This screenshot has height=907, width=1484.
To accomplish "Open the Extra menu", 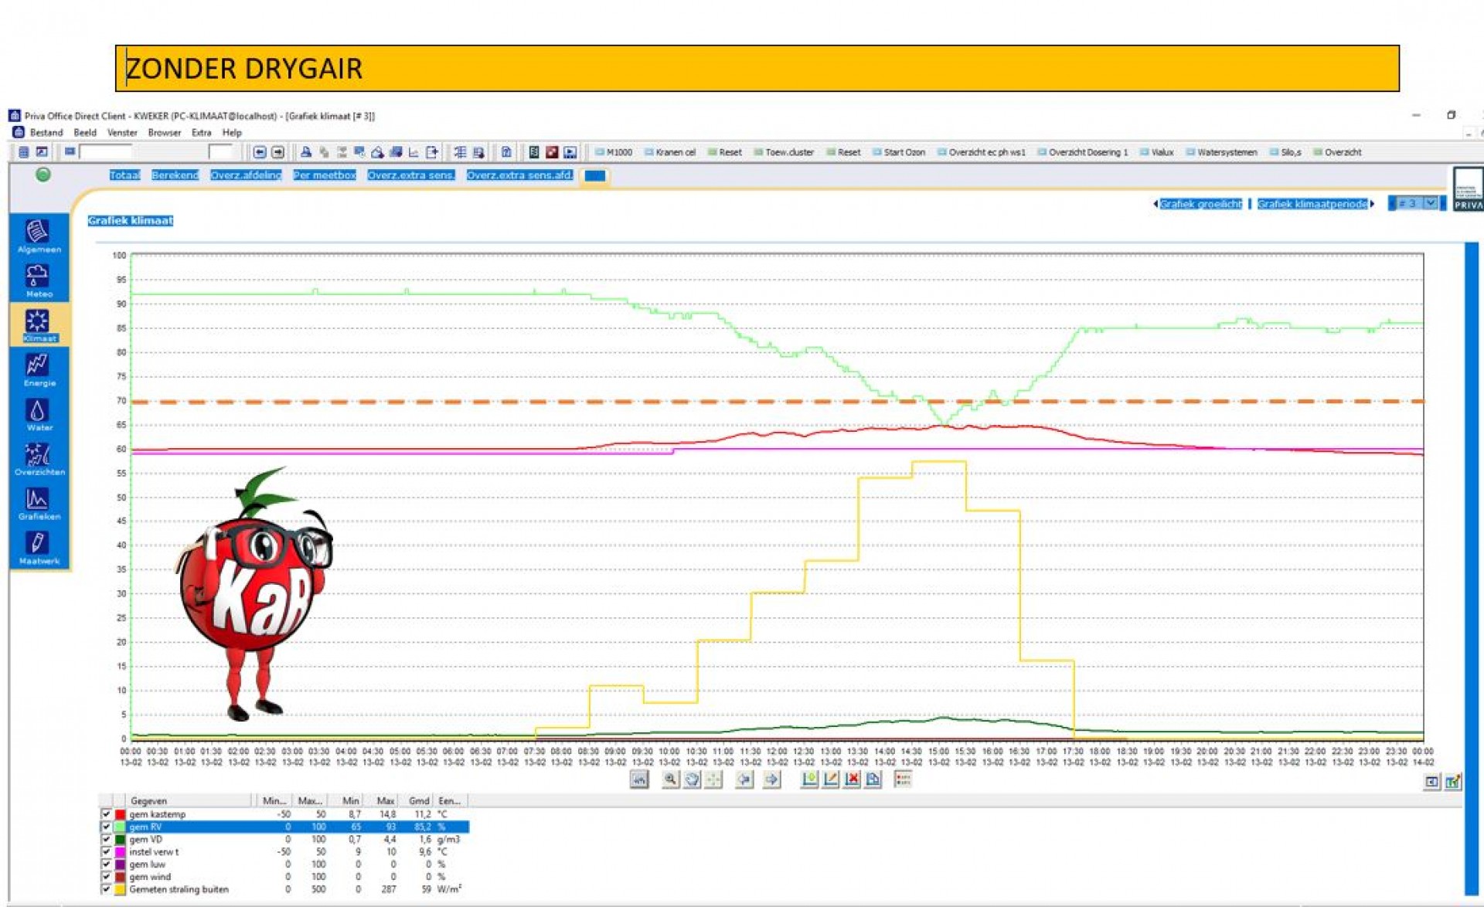I will click(x=201, y=133).
